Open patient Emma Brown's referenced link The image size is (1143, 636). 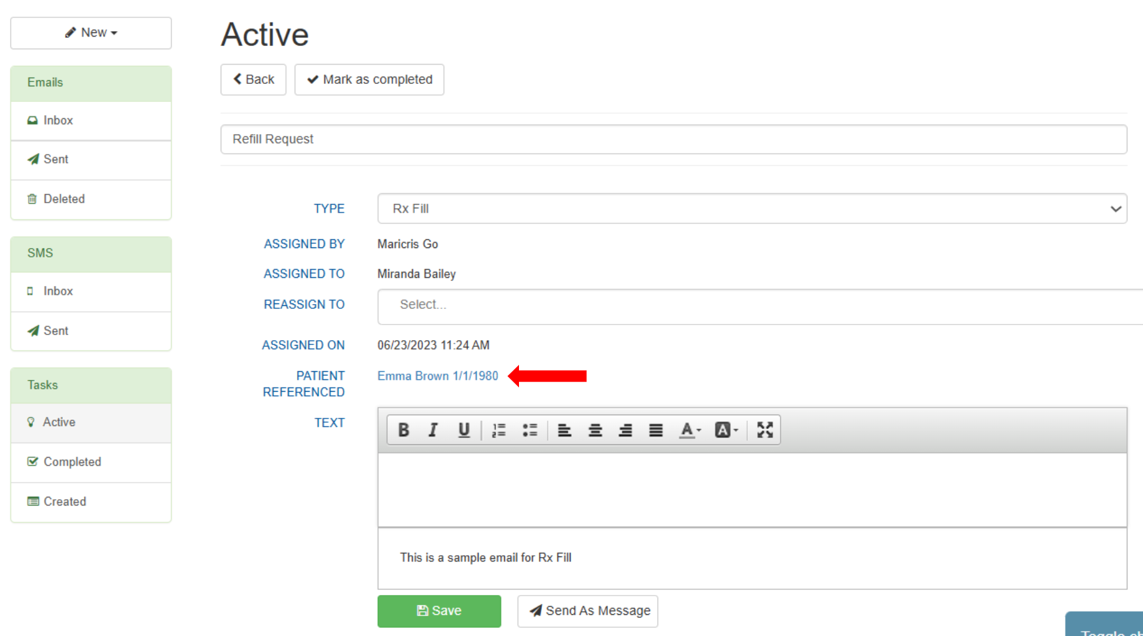pyautogui.click(x=438, y=376)
